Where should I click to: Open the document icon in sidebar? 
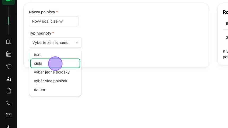pos(9,91)
